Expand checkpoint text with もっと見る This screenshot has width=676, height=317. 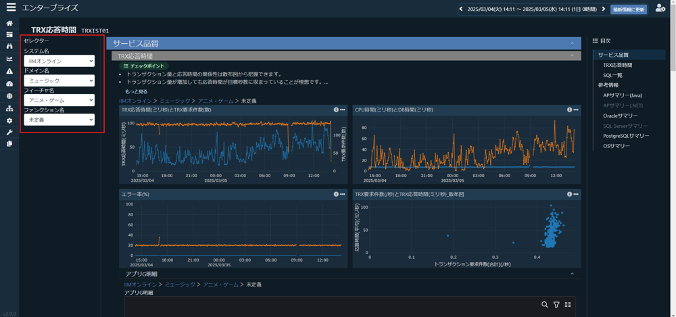[x=137, y=91]
